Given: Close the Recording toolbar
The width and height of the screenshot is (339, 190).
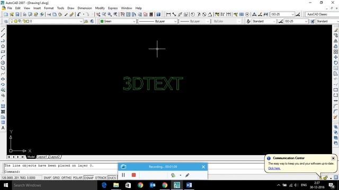Looking at the screenshot, I should tap(203, 167).
